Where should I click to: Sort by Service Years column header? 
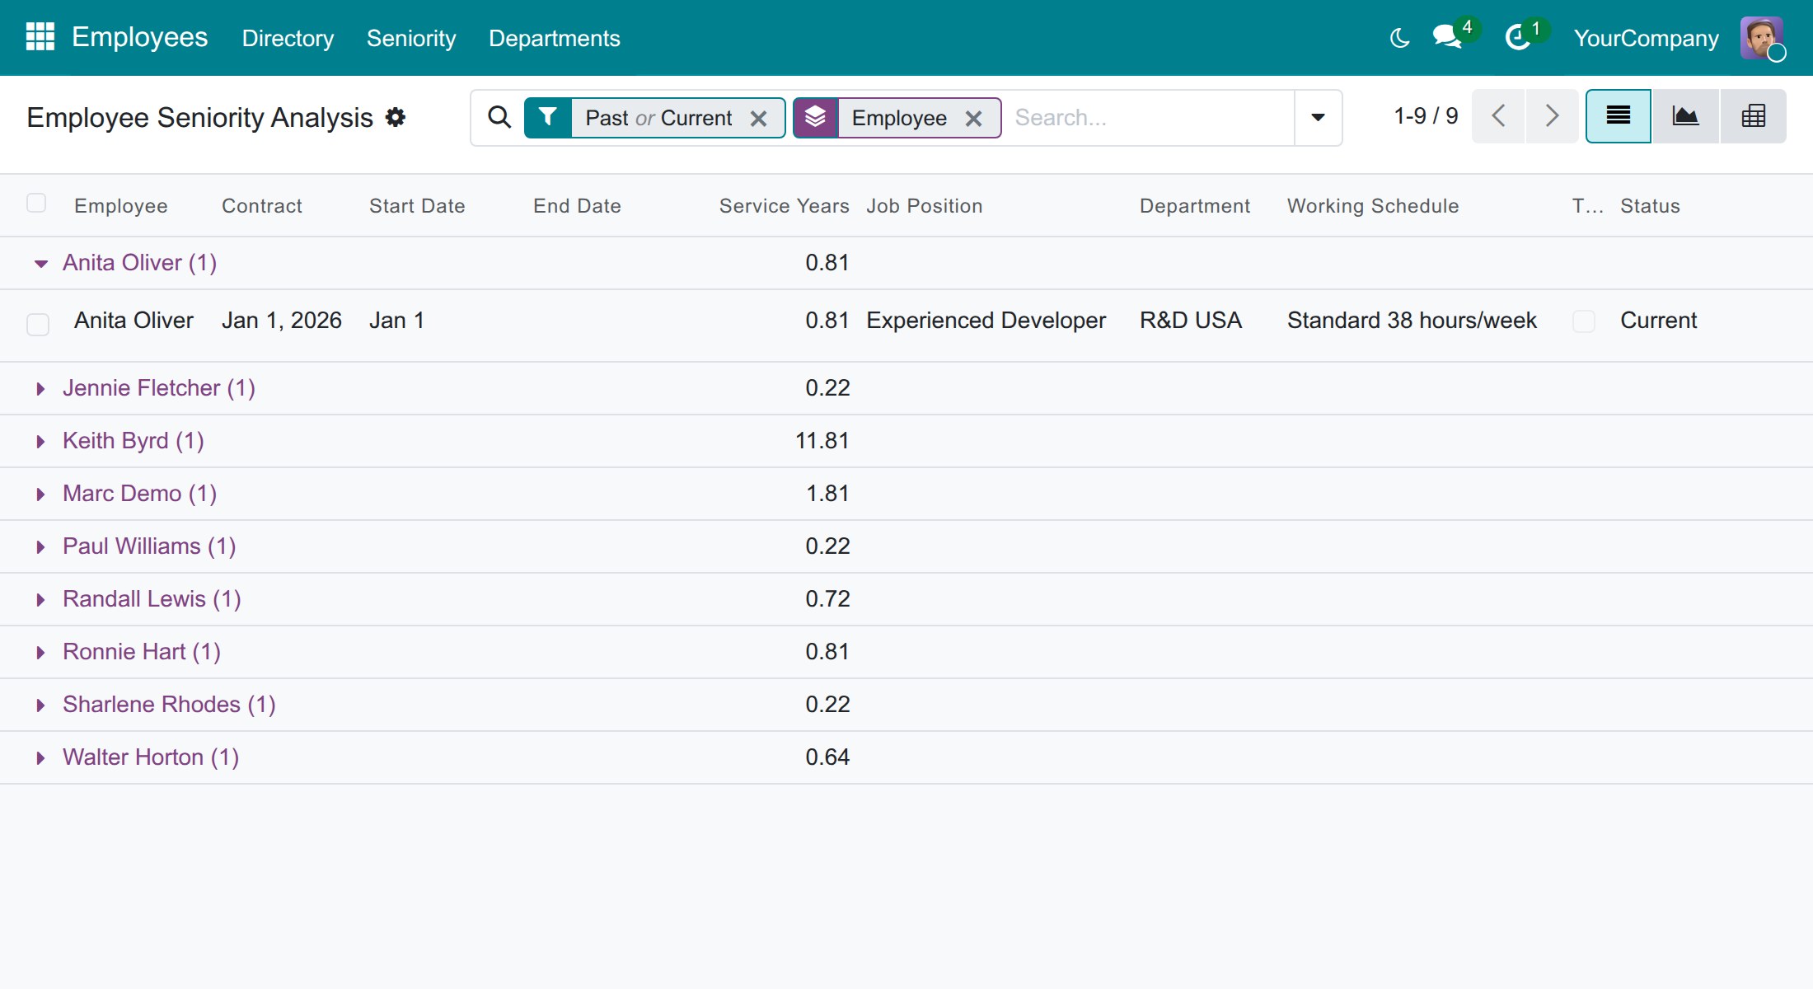[784, 206]
